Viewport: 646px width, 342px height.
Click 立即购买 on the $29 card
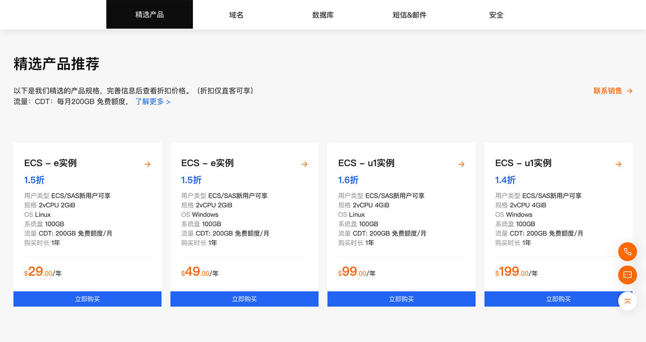[88, 299]
